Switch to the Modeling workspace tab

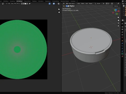point(6,1)
